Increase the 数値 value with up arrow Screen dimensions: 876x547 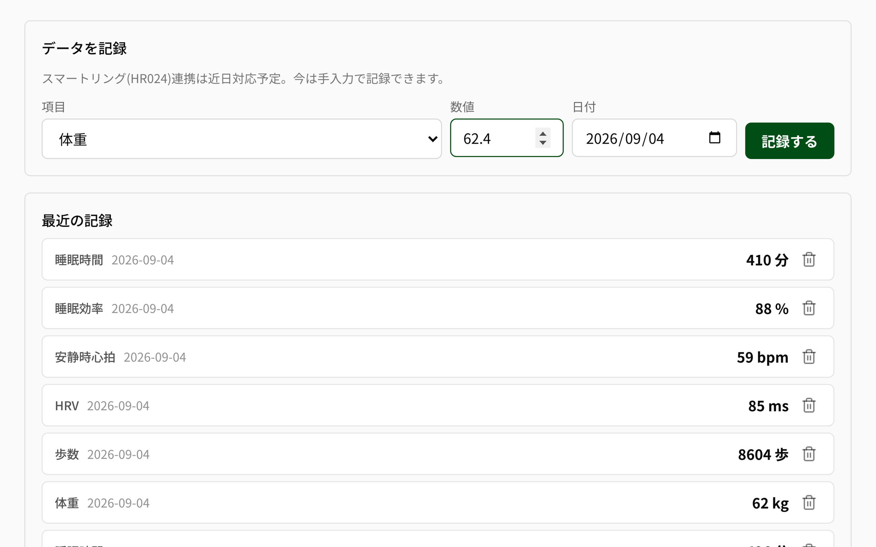coord(543,133)
